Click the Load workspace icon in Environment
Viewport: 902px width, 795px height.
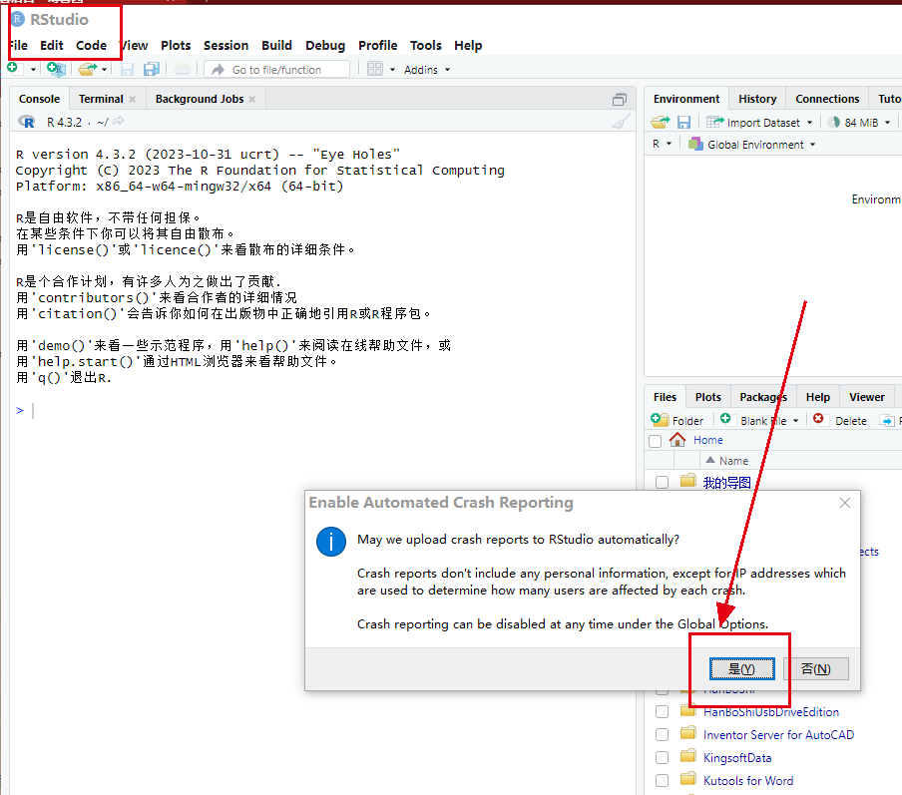click(x=661, y=122)
